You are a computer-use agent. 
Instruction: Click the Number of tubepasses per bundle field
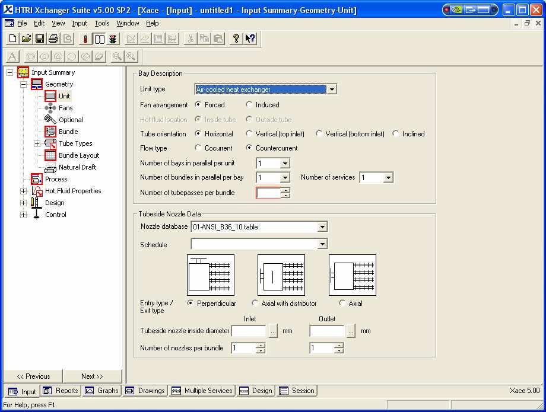tap(268, 193)
